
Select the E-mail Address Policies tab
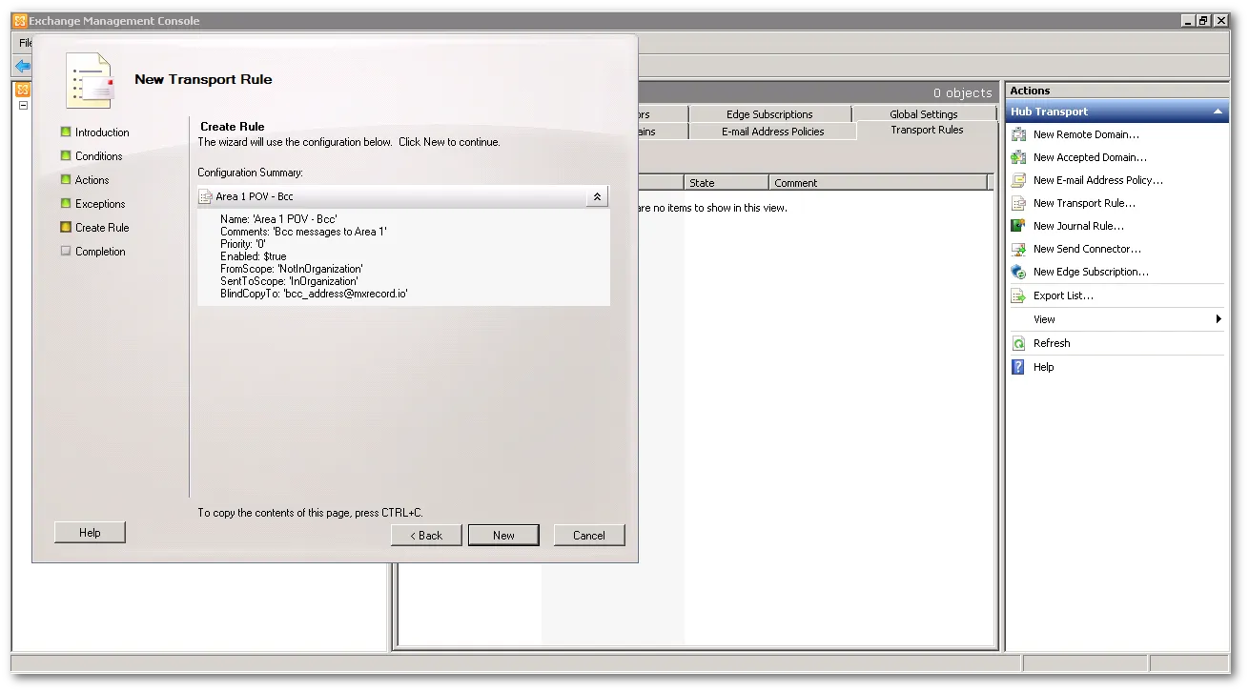point(772,132)
